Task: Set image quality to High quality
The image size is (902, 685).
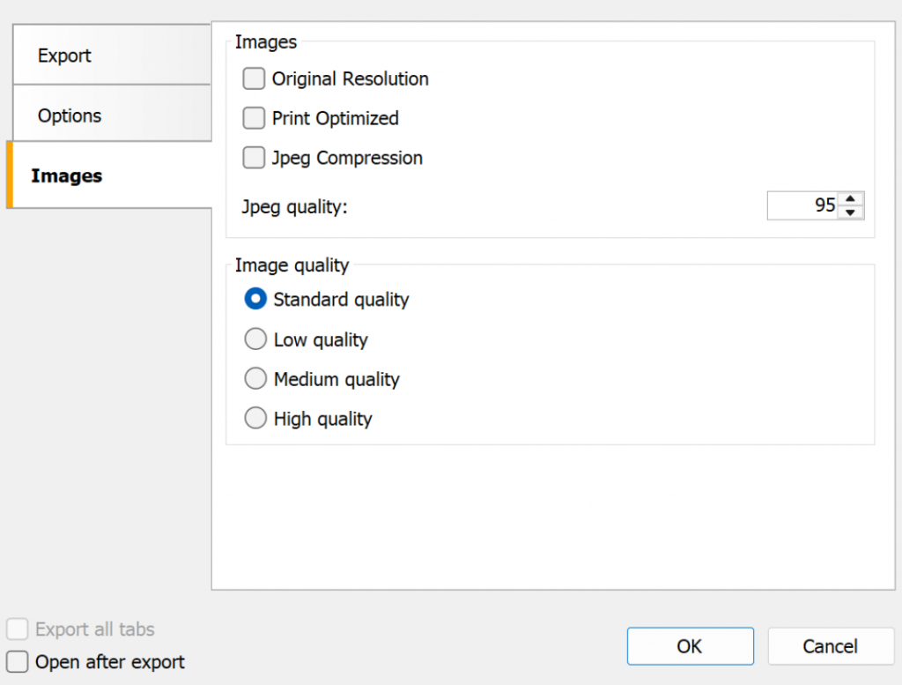Action: 255,419
